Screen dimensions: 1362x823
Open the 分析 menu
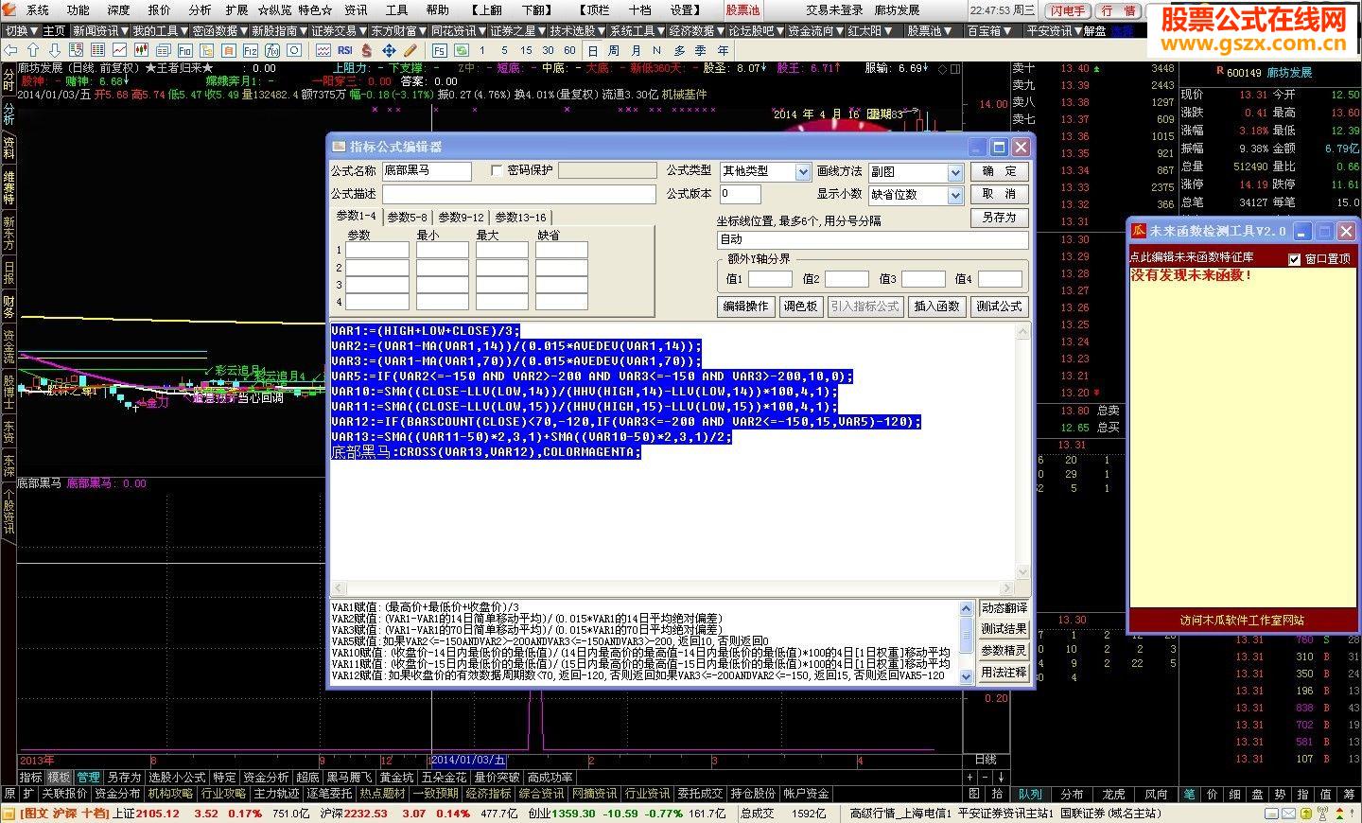(200, 10)
